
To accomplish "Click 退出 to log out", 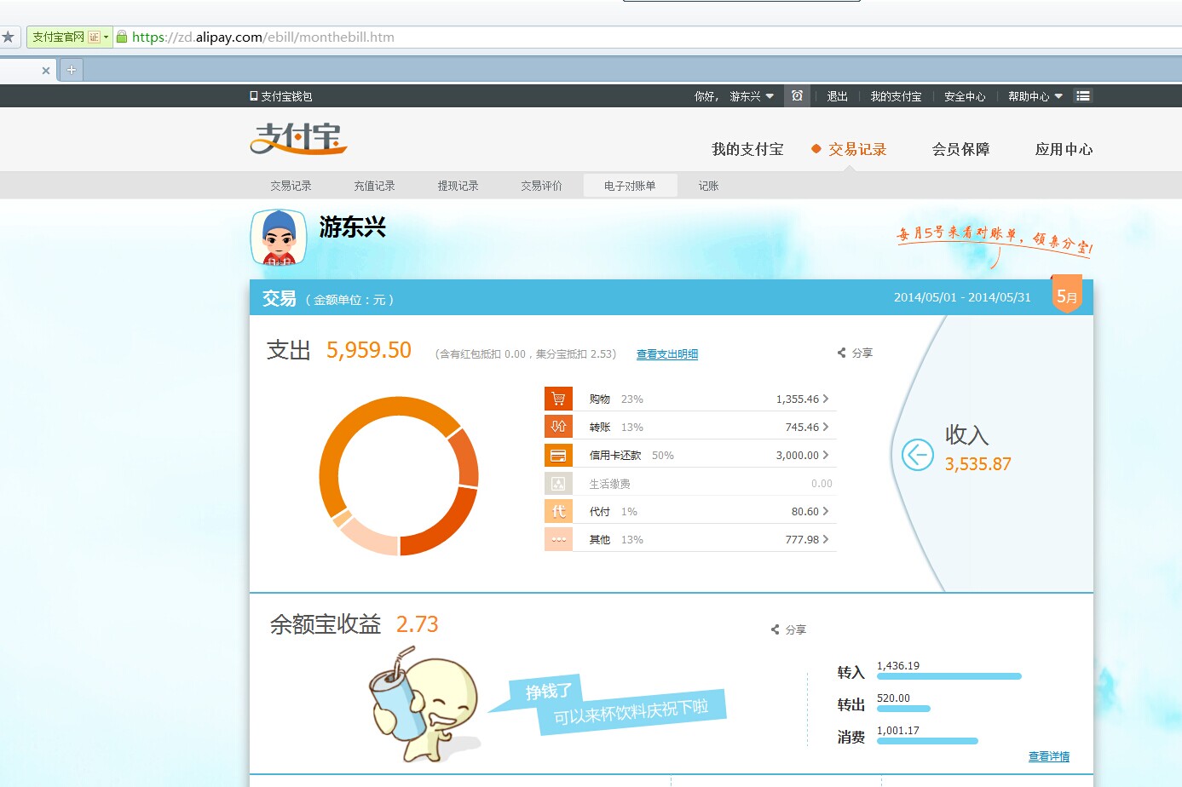I will pyautogui.click(x=837, y=96).
